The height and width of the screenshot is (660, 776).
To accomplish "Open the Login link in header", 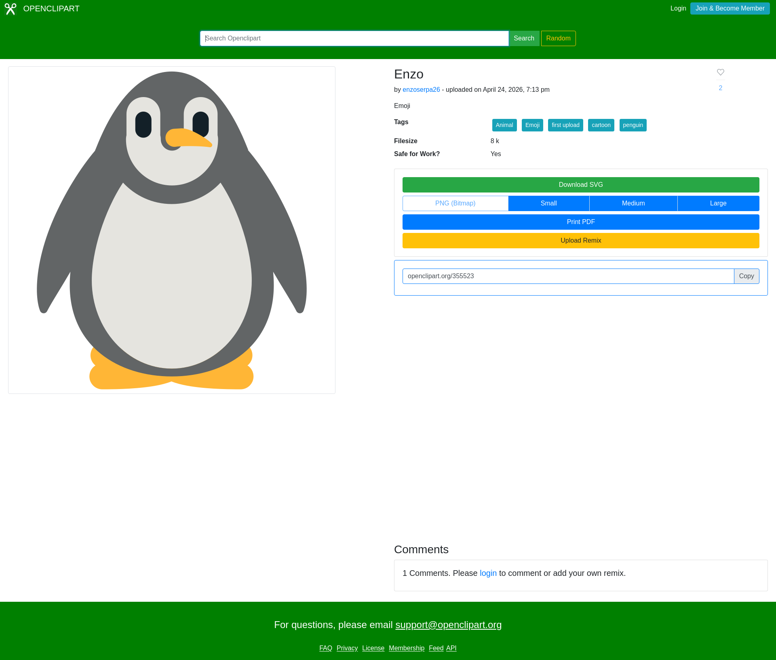I will (x=678, y=8).
